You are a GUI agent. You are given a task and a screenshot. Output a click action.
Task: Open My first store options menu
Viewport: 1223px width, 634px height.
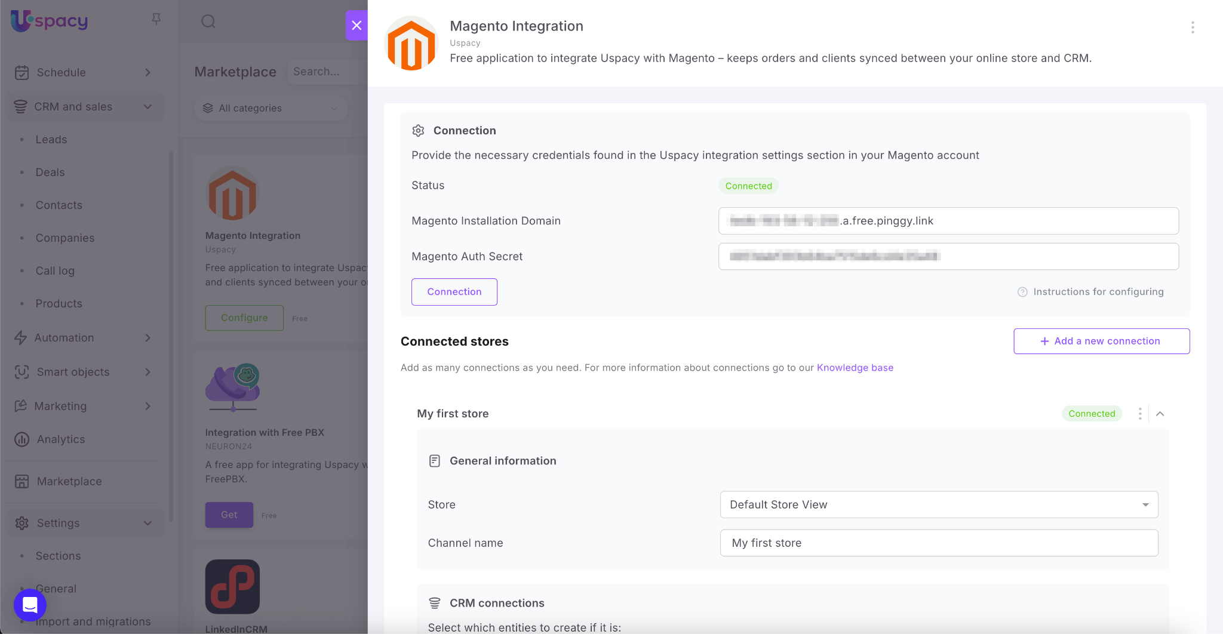tap(1140, 414)
